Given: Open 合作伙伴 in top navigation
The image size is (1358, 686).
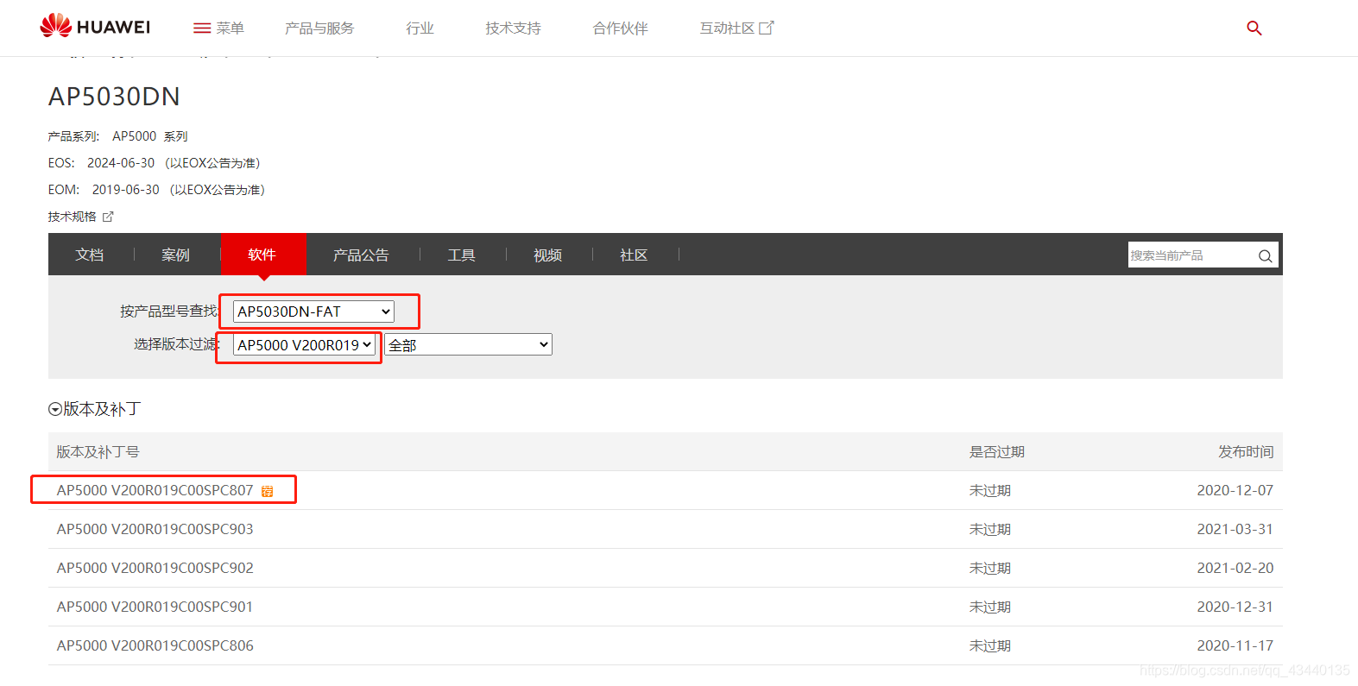Looking at the screenshot, I should click(x=620, y=28).
